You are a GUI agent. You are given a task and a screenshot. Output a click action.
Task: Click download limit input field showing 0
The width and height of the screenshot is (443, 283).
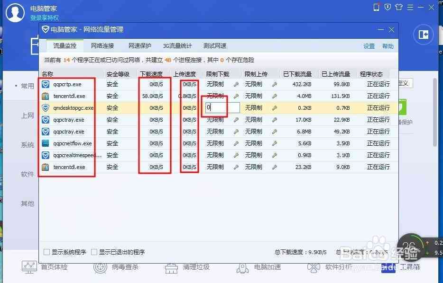coord(222,107)
